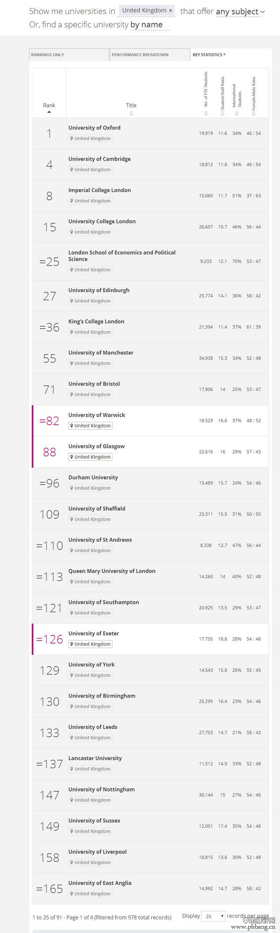Open the any subject dropdown
This screenshot has height=933, width=280.
click(x=240, y=11)
